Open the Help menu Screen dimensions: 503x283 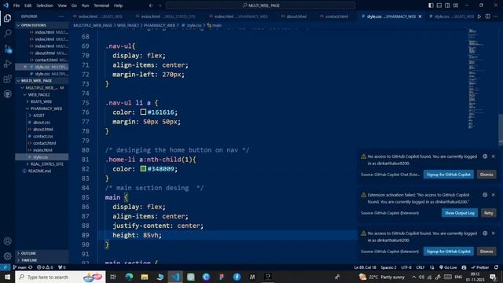click(x=119, y=6)
